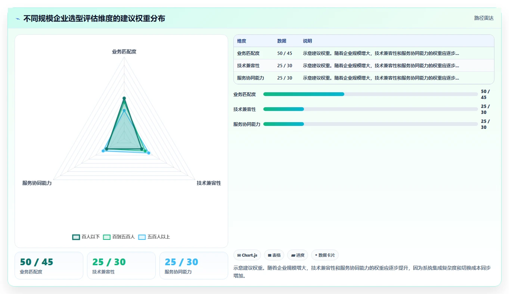Open the 25 / 30 服务协同能力 data card
The width and height of the screenshot is (509, 294).
[x=194, y=266]
